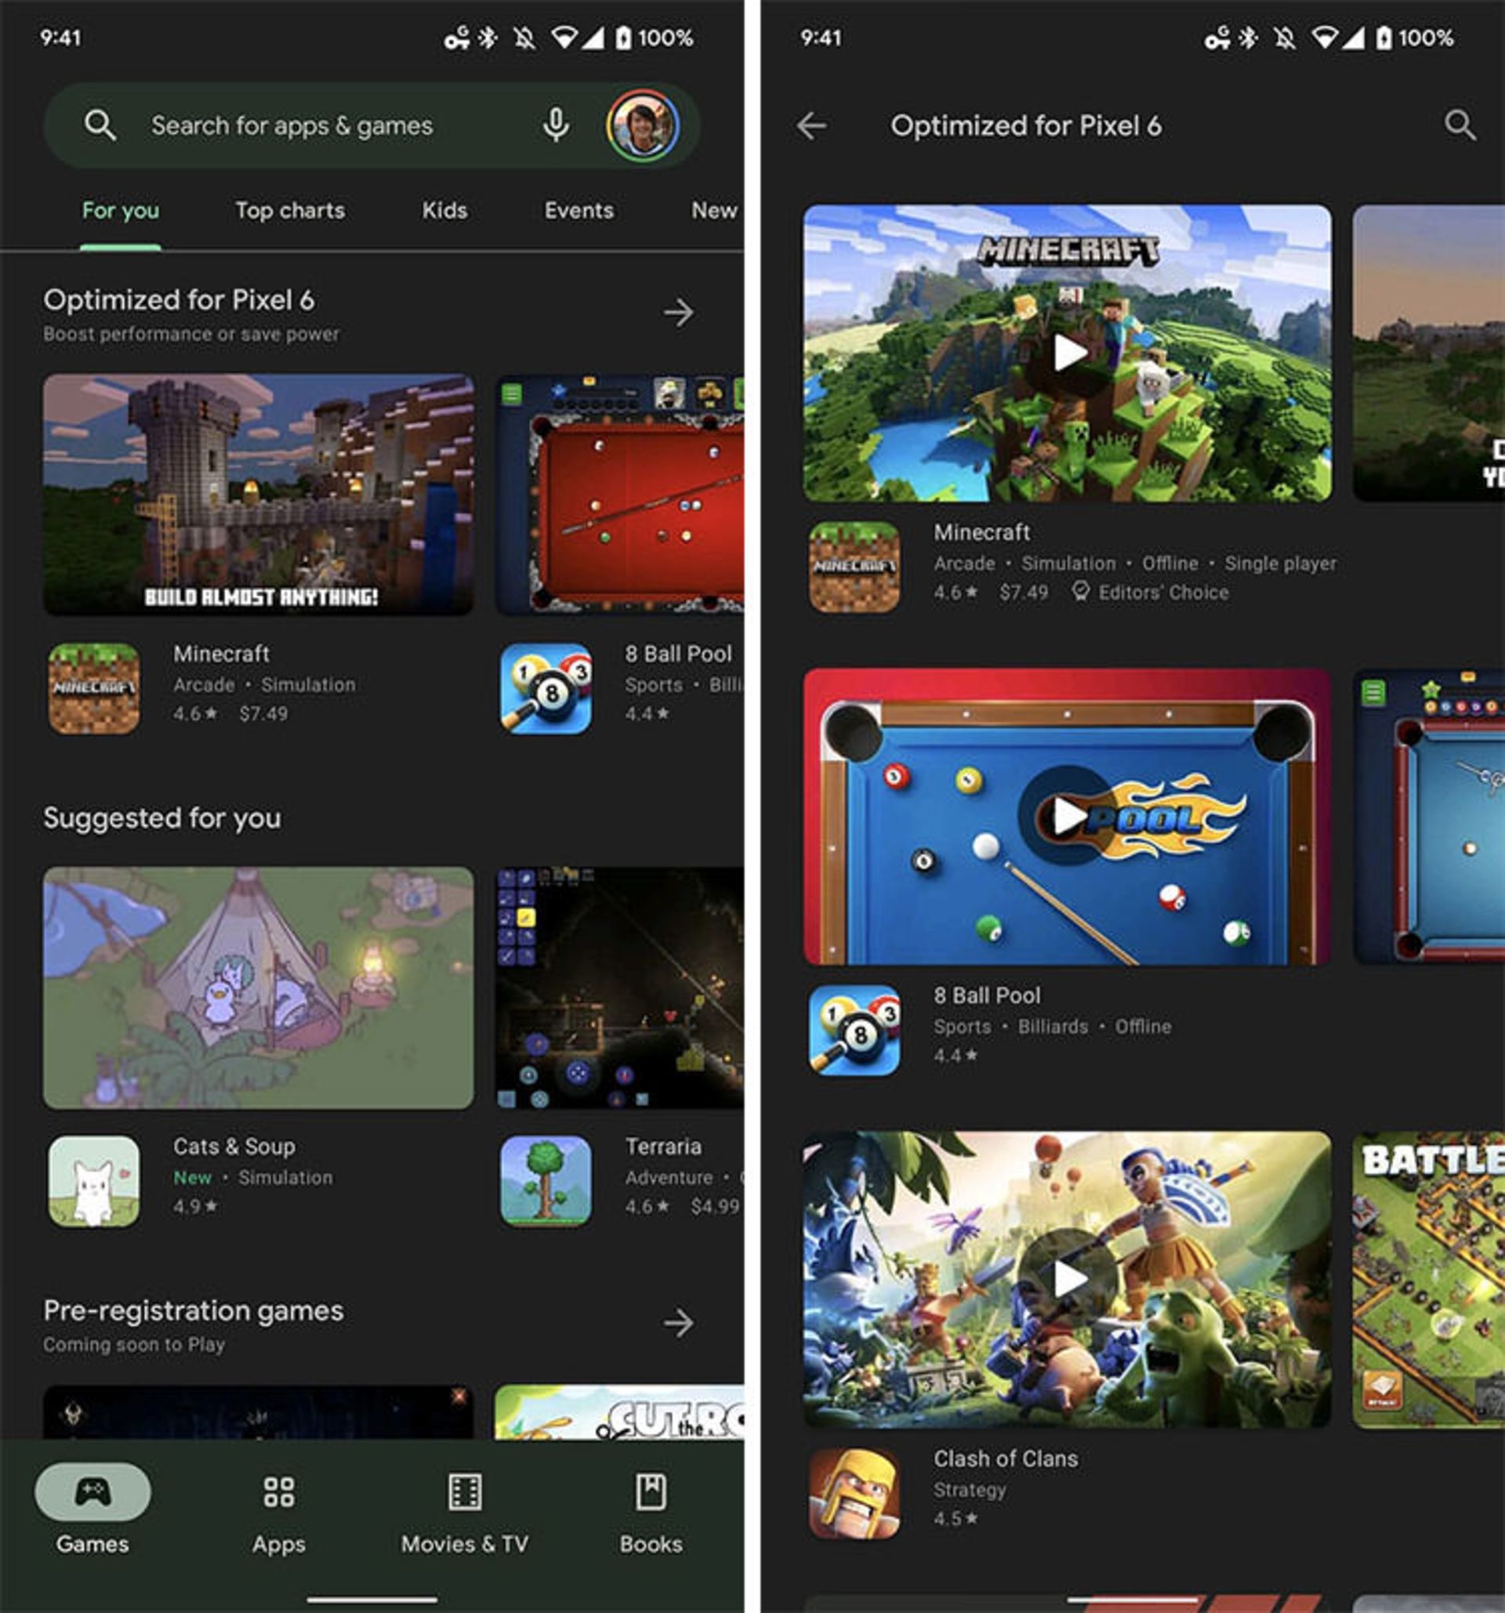This screenshot has height=1613, width=1505.
Task: Open the red pool table screenshot thumbnail
Action: [x=620, y=494]
